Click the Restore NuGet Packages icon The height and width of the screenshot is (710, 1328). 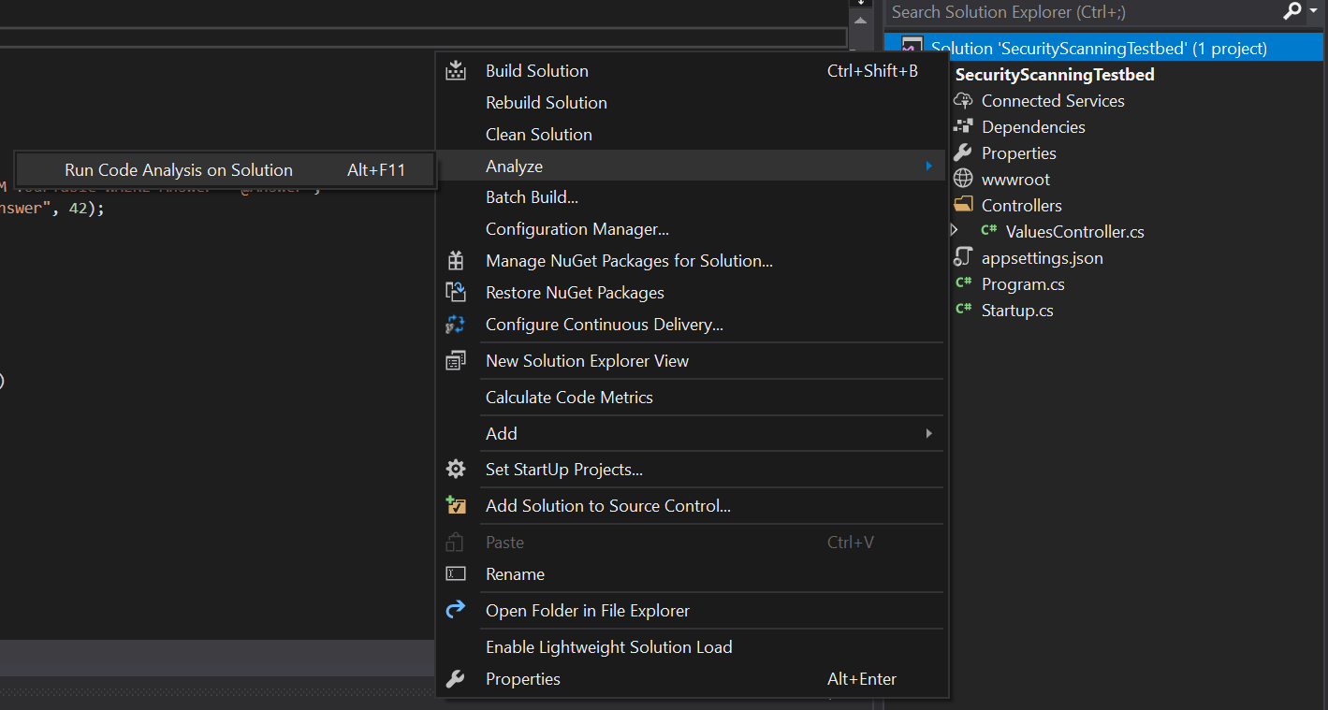click(456, 293)
